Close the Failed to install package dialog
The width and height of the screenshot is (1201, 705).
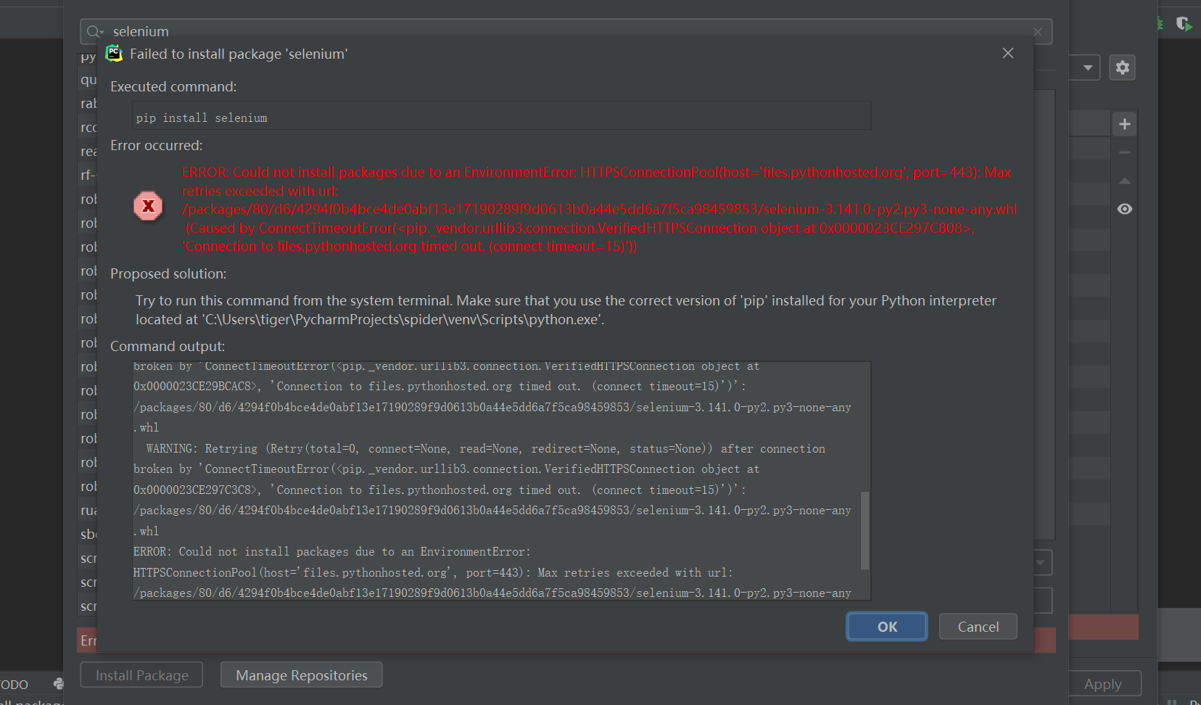point(1008,53)
